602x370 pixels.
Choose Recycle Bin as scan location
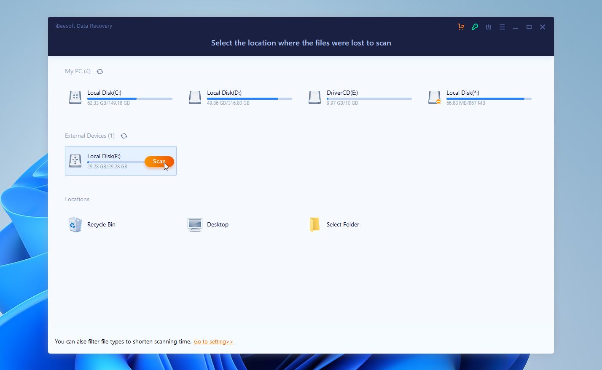[x=101, y=224]
